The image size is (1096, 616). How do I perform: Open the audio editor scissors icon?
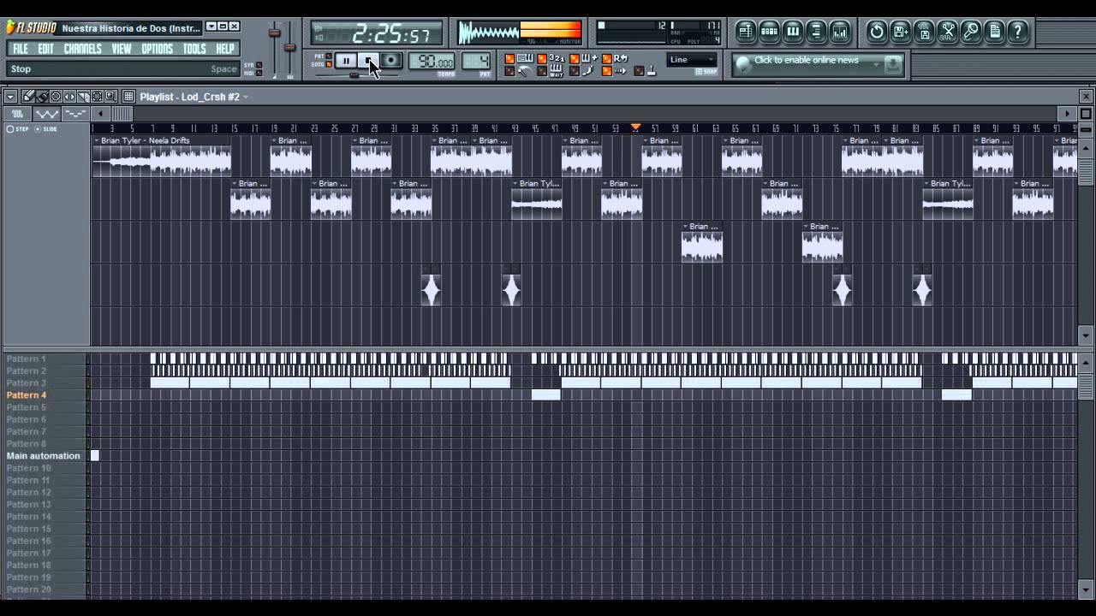pyautogui.click(x=948, y=33)
